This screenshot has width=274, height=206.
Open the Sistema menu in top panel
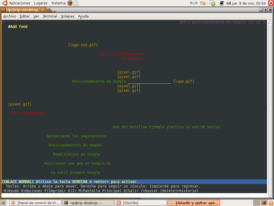coord(58,3)
